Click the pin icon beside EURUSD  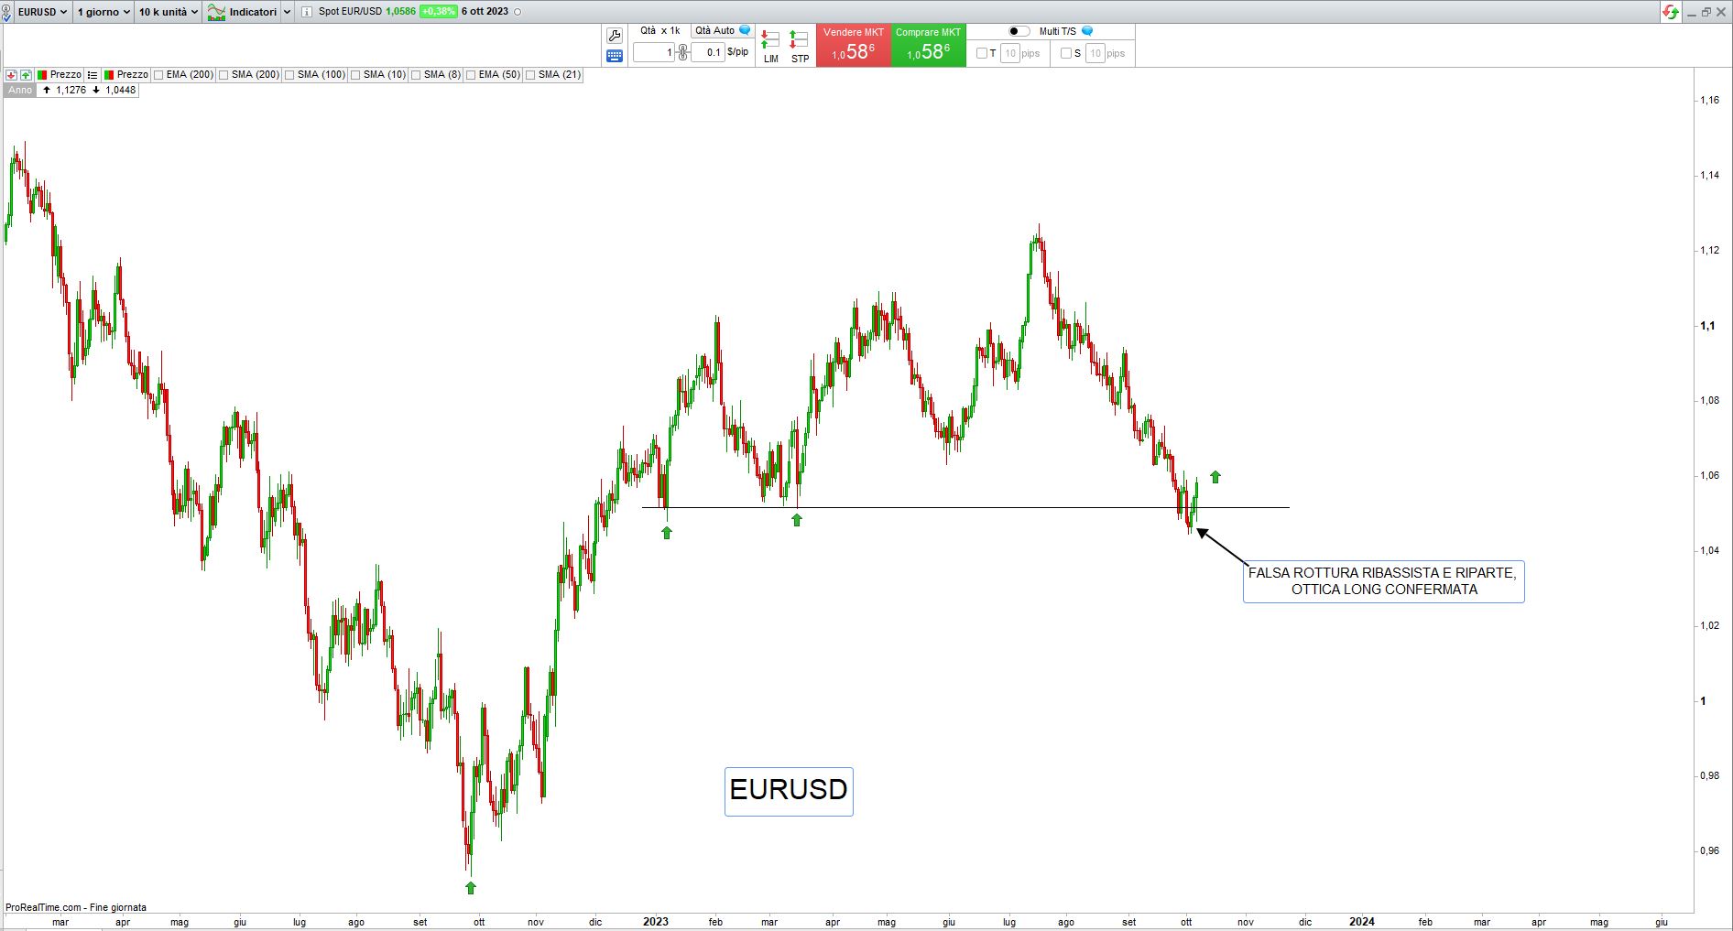[x=7, y=12]
